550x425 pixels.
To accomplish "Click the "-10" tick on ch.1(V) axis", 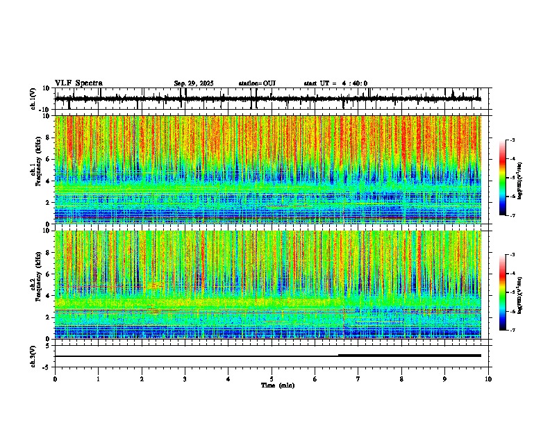I will [45, 110].
